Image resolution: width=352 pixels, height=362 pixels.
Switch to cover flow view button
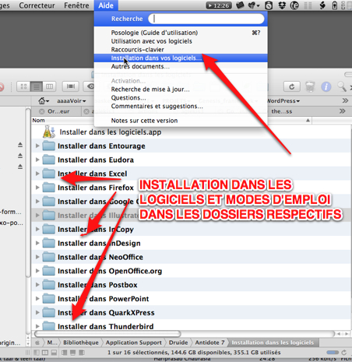point(71,86)
